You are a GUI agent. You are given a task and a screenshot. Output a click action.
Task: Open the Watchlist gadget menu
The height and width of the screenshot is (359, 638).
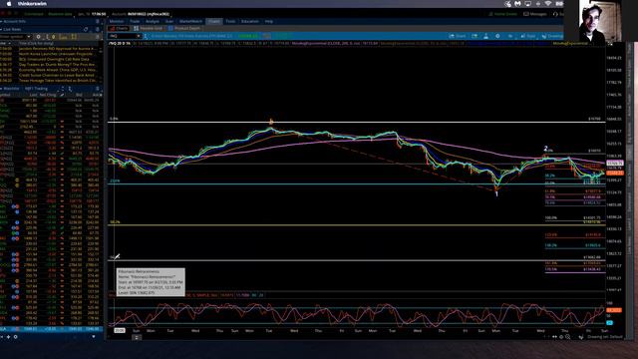tap(98, 89)
